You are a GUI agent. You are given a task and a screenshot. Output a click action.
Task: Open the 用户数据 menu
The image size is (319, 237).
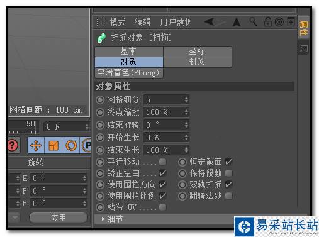pos(175,22)
